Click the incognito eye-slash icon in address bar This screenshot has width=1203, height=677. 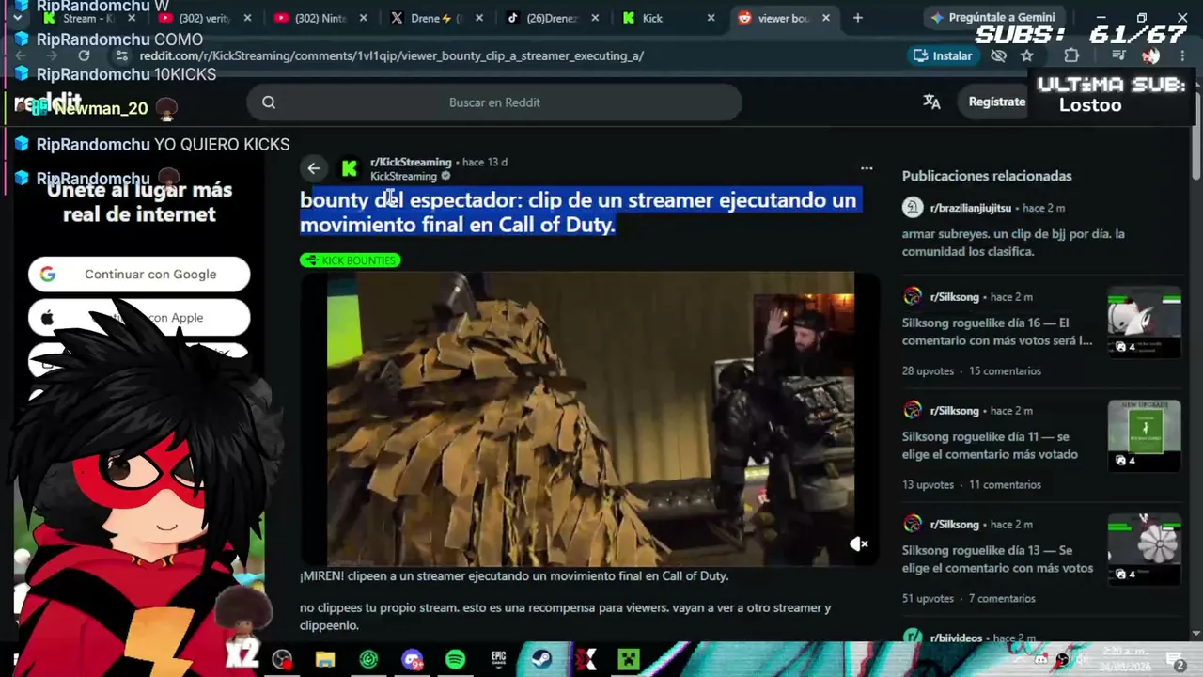pyautogui.click(x=999, y=55)
